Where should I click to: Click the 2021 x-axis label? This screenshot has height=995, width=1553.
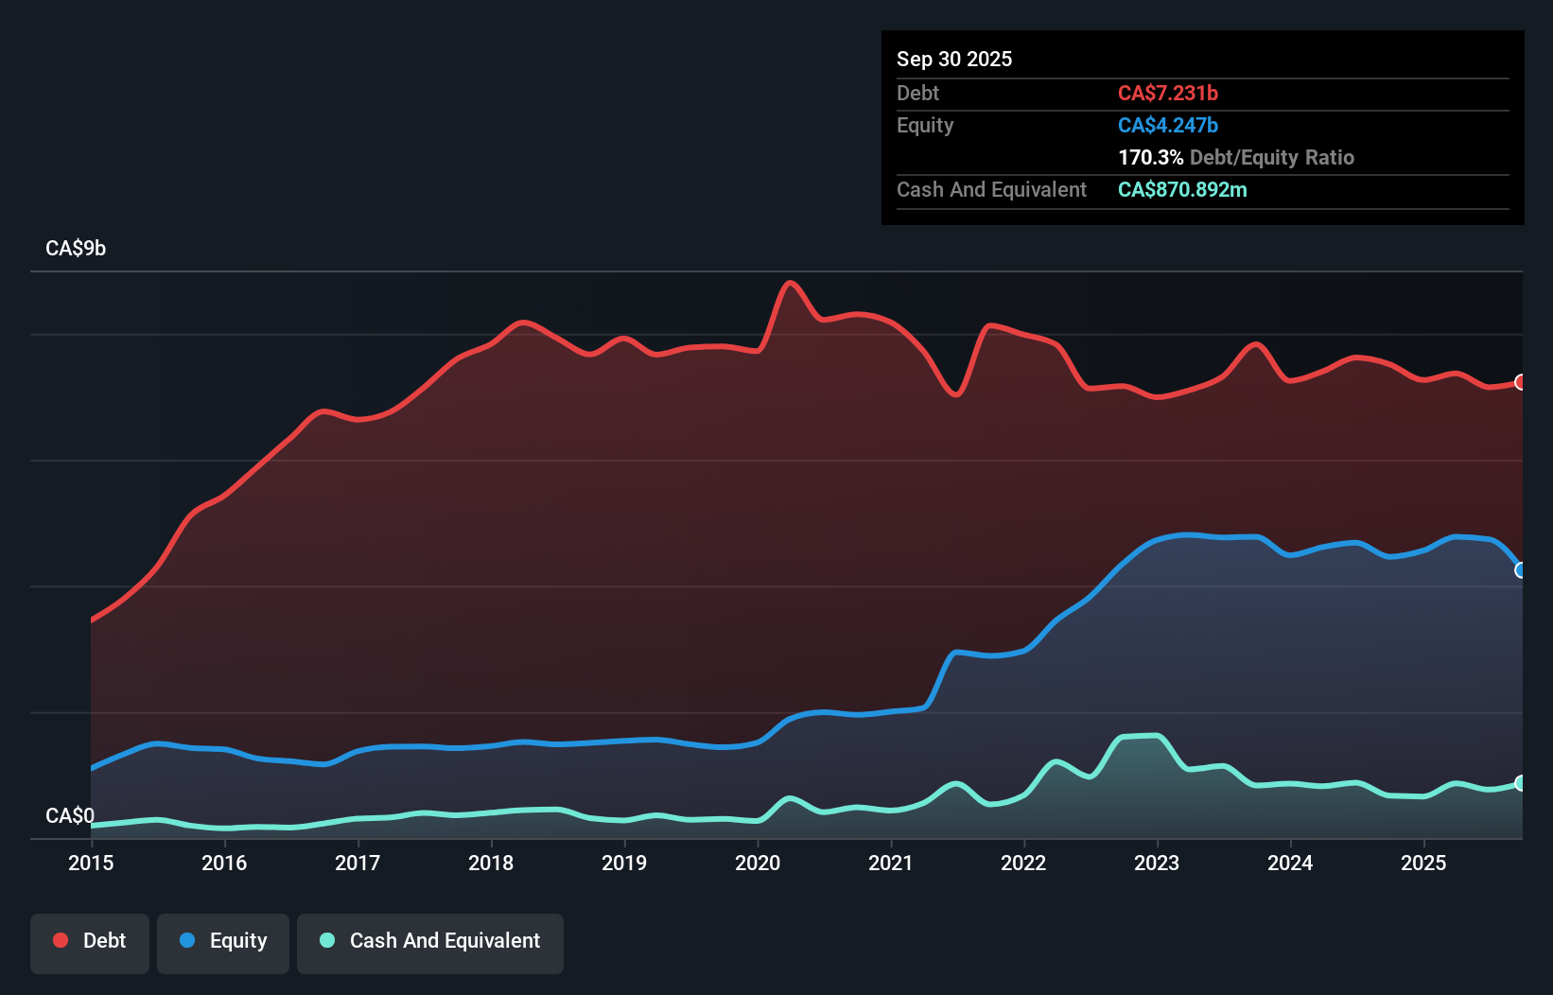pos(891,863)
